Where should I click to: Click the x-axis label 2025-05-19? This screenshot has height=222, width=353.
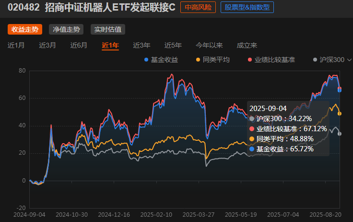[241, 215]
